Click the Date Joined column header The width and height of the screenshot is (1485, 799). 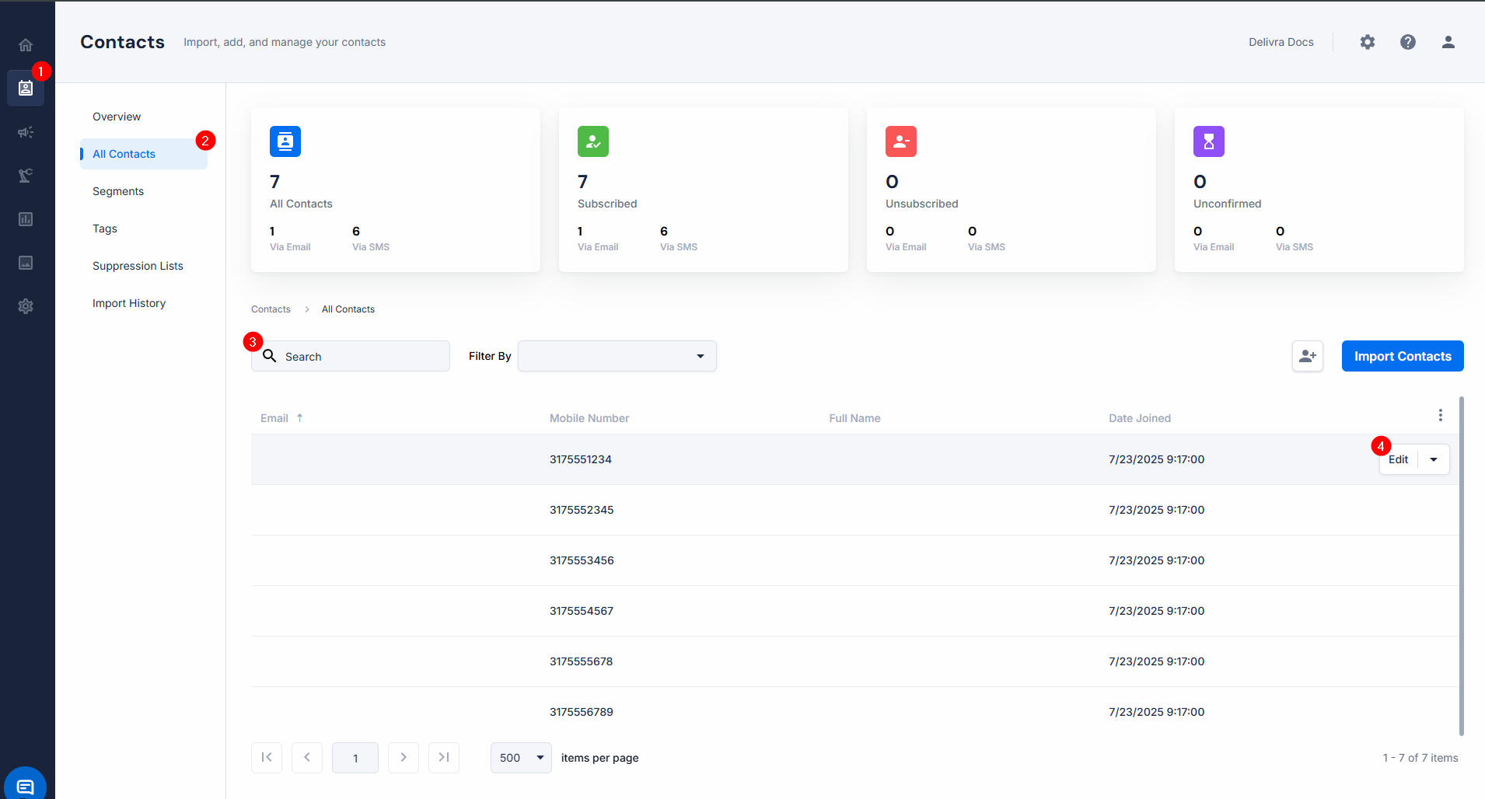1140,418
